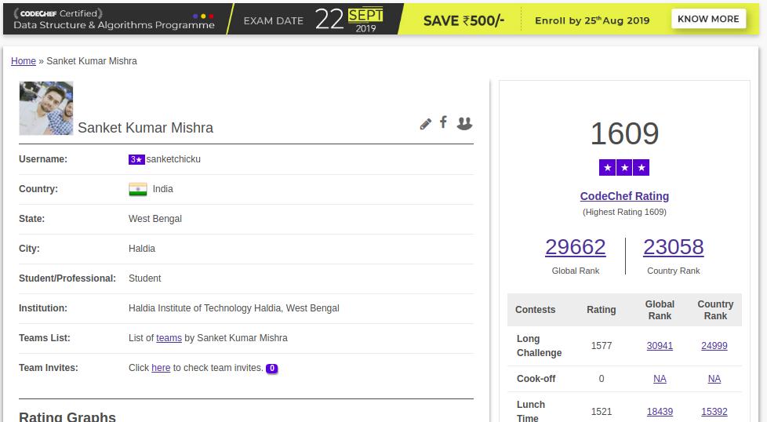Click the India flag icon
Image resolution: width=767 pixels, height=422 pixels.
click(138, 189)
